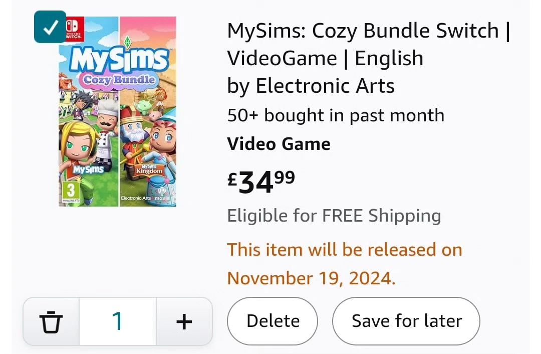Screen dimensions: 541x354
Task: Click the Cozy Bundle banner on cover
Action: 119,80
